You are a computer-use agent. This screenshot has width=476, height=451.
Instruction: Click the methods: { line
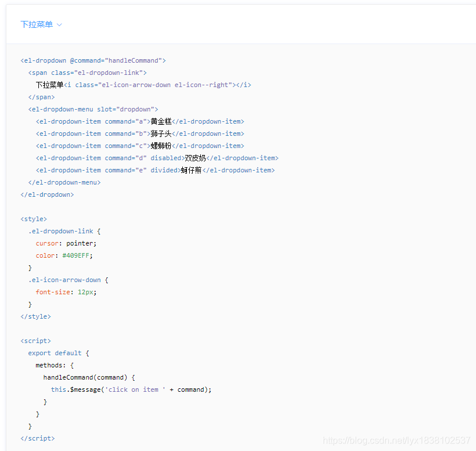pos(55,365)
